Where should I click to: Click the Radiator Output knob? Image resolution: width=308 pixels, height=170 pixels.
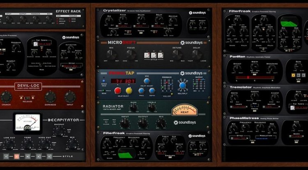[143, 124]
